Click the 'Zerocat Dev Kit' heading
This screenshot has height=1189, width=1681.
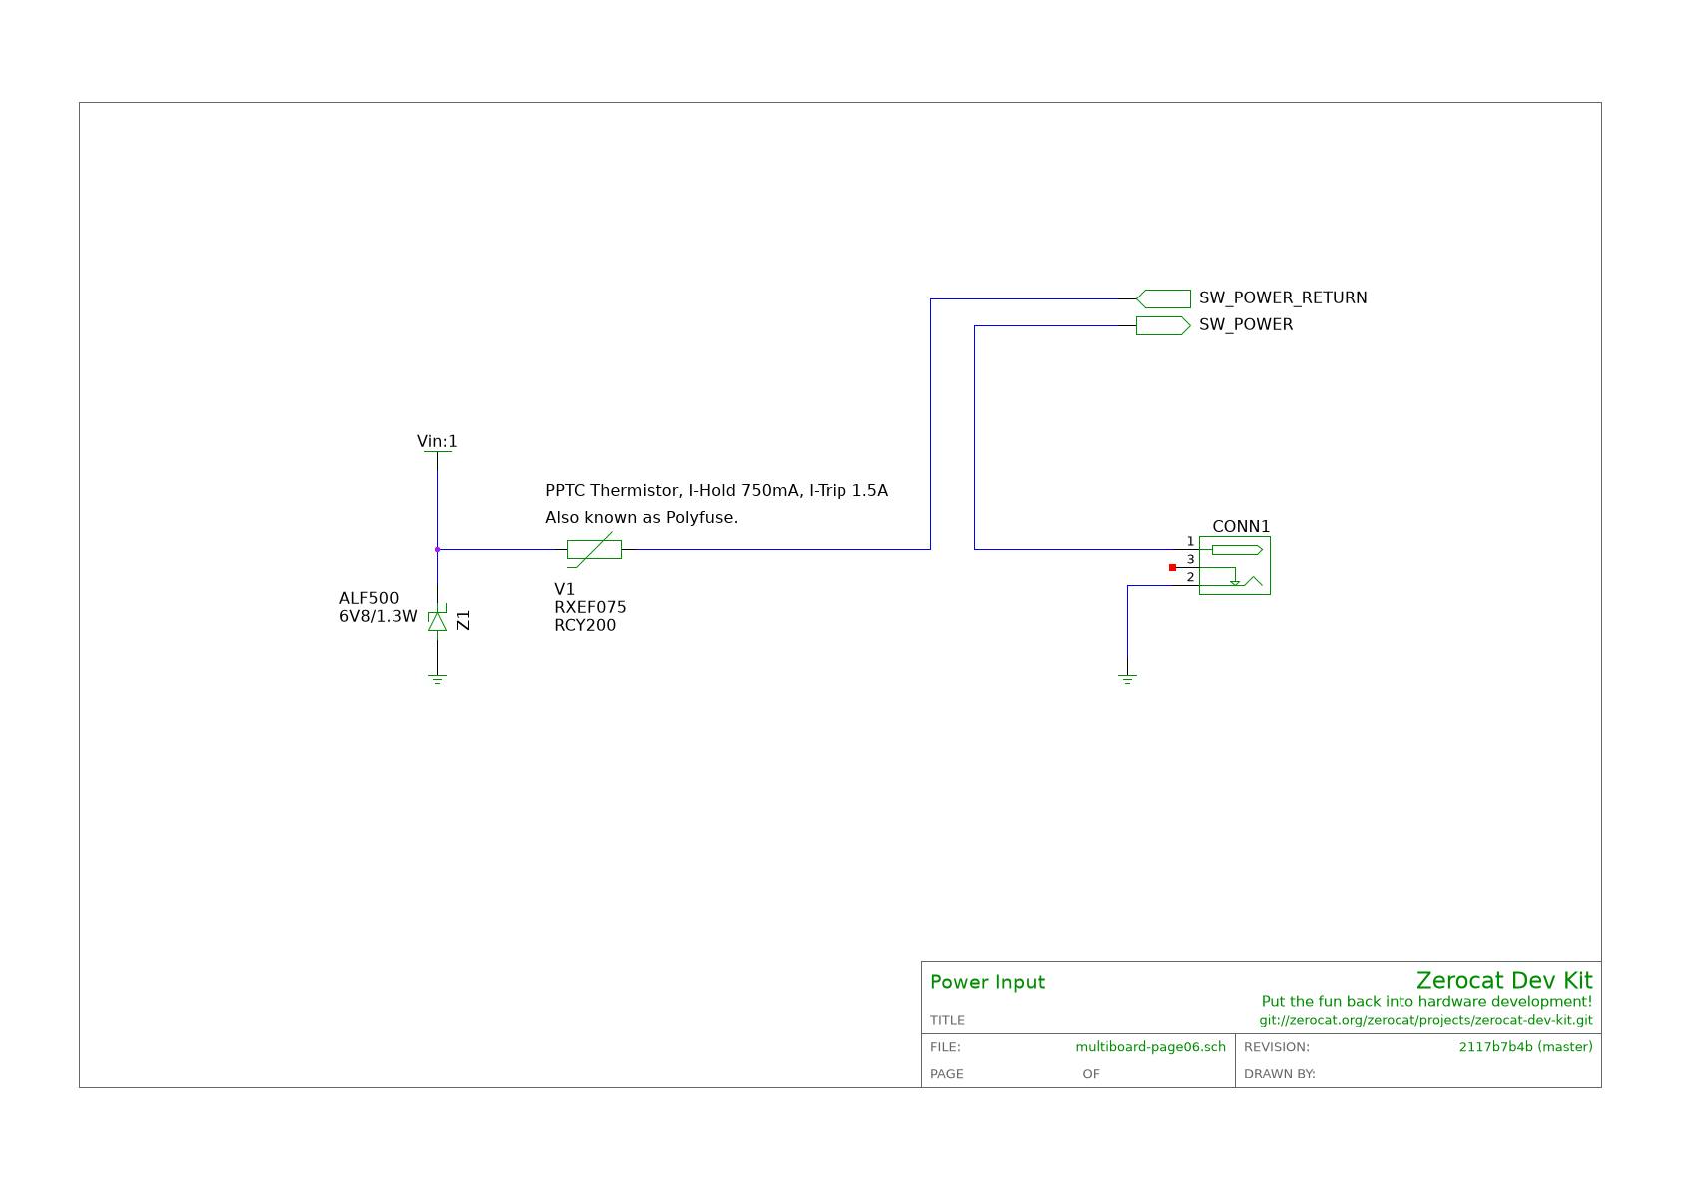coord(1504,980)
